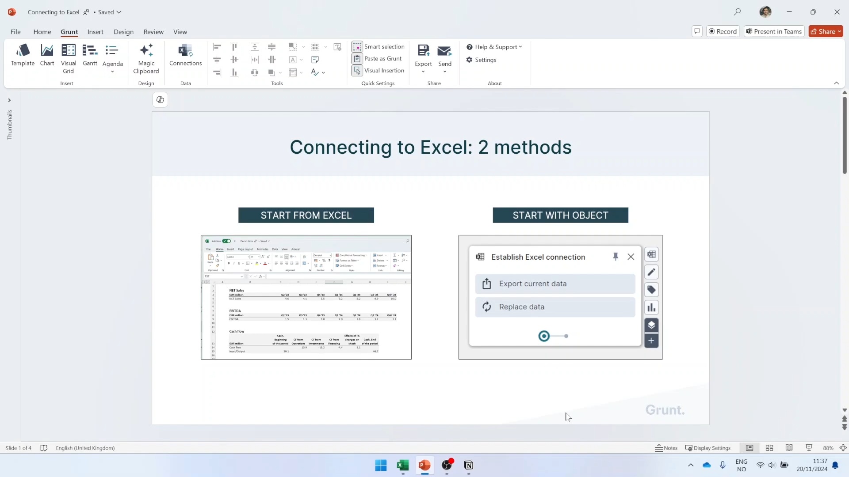Open the Excel Connections panel

point(185,55)
